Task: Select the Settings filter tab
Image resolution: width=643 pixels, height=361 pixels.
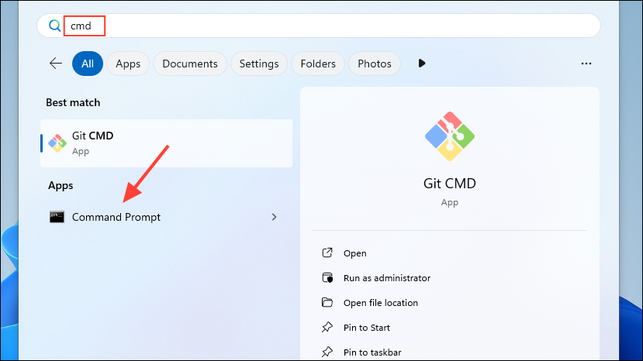Action: (259, 64)
